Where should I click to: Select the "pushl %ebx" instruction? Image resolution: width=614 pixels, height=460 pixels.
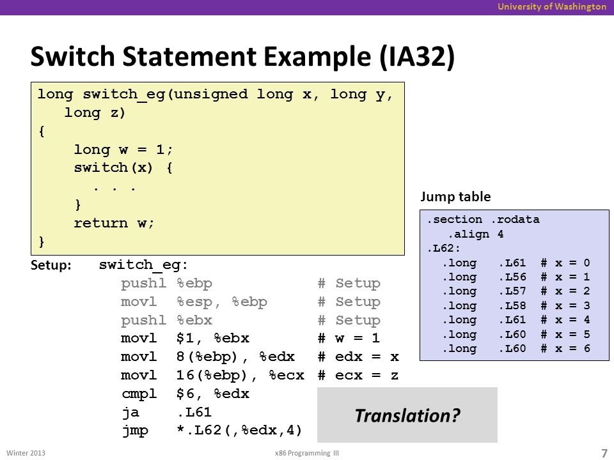(166, 320)
